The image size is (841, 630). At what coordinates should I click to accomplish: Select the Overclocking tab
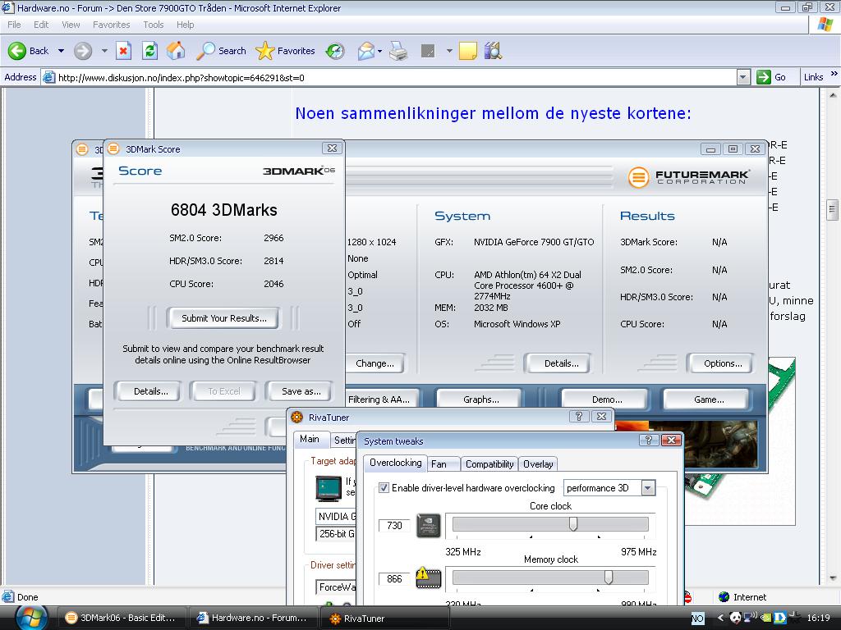point(395,463)
